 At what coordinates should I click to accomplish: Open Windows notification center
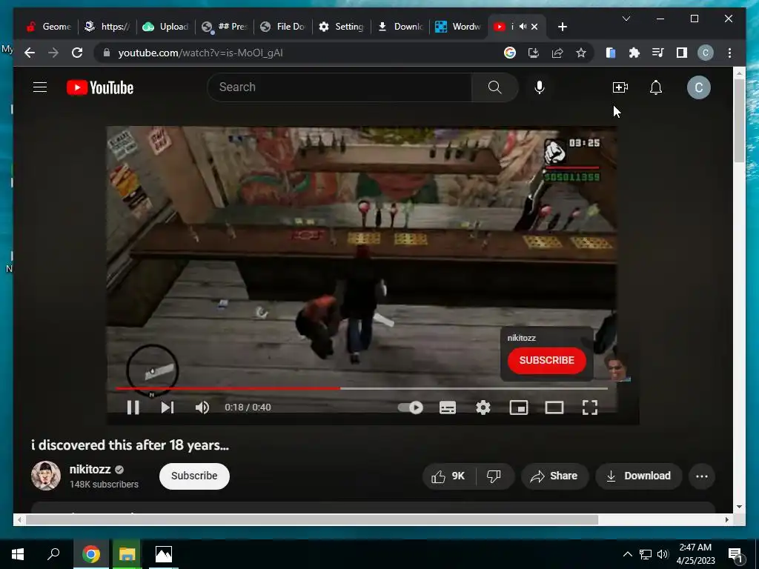(735, 554)
